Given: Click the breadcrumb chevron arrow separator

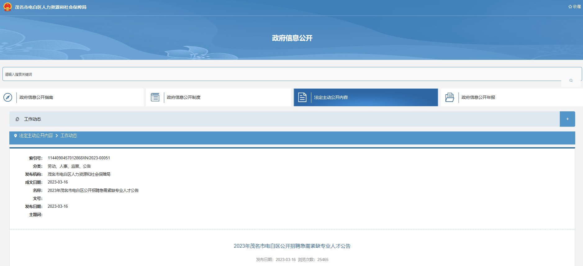Looking at the screenshot, I should [x=57, y=136].
